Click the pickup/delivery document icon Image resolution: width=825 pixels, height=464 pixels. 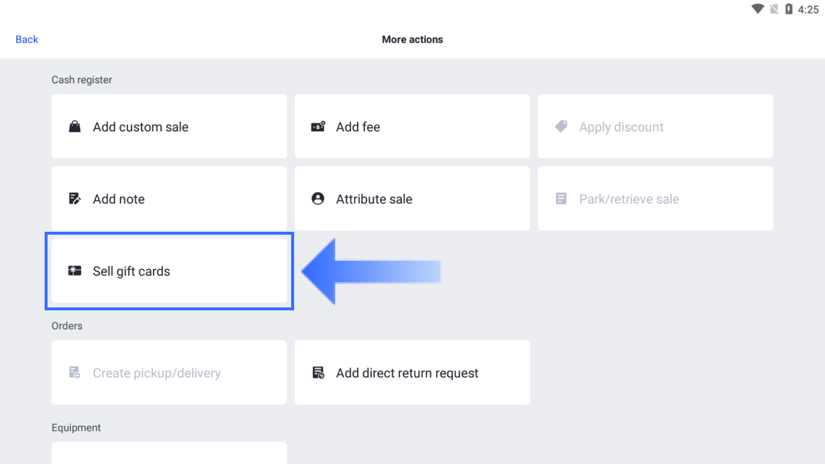75,372
